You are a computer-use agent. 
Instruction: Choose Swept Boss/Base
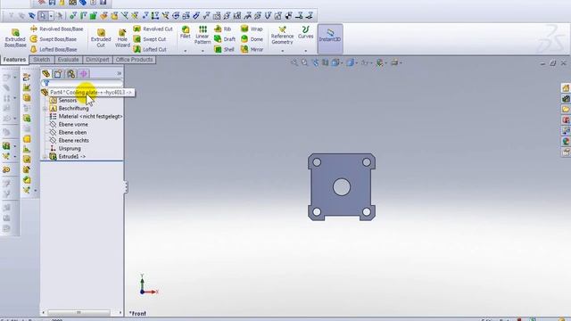tap(54, 39)
